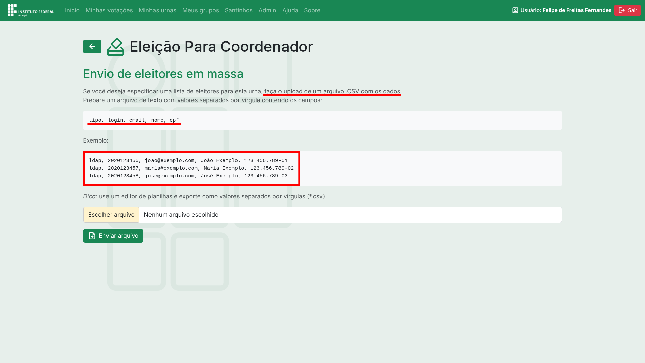Open the Início menu item
Image resolution: width=645 pixels, height=363 pixels.
[x=72, y=10]
